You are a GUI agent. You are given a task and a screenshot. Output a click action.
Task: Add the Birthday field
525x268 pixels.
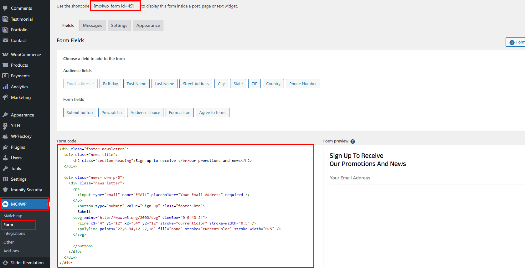(110, 84)
